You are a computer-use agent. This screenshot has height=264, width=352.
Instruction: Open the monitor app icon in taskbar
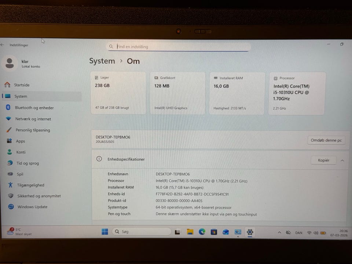click(238, 232)
